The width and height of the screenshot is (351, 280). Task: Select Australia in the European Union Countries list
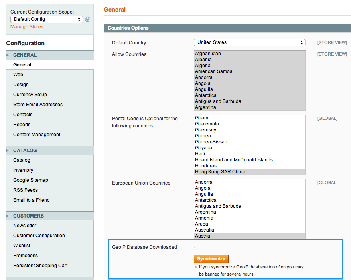click(x=249, y=230)
